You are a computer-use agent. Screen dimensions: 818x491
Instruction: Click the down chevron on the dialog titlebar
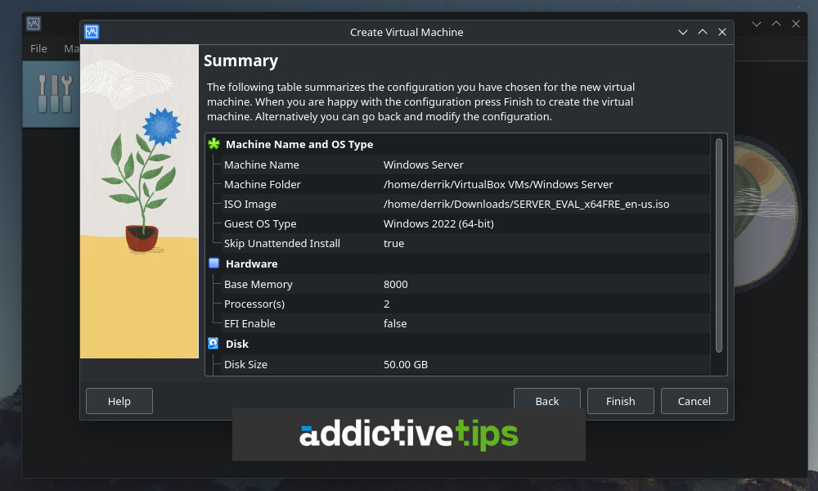click(683, 32)
